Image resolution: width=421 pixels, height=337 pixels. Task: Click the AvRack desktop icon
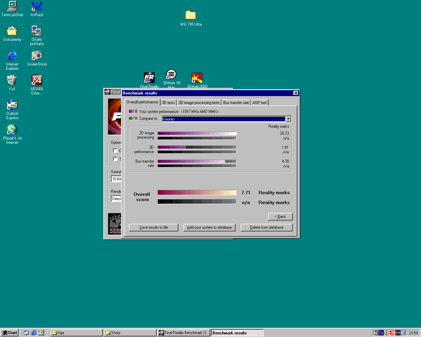[37, 7]
